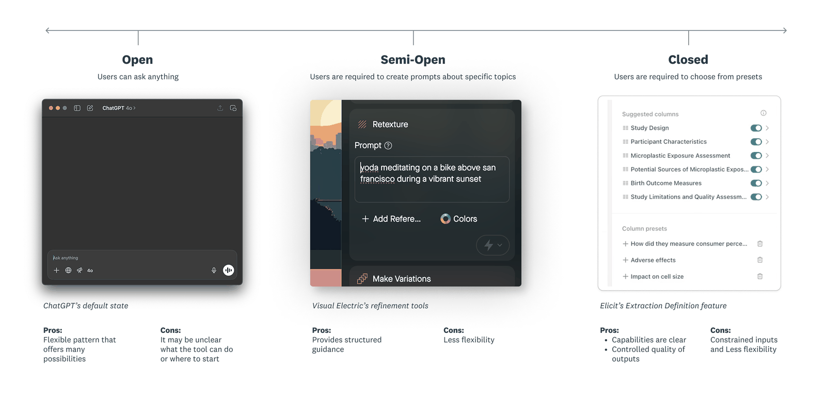This screenshot has height=403, width=826.
Task: Delete the 'How did they measure consumer perce...' preset
Action: tap(760, 244)
